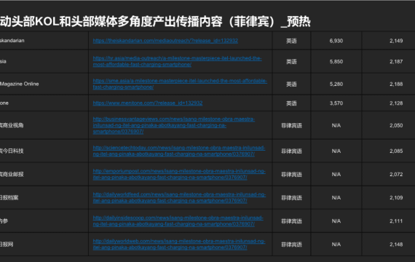Open the theiskandarian.com mediaoutreach link

tap(165, 41)
